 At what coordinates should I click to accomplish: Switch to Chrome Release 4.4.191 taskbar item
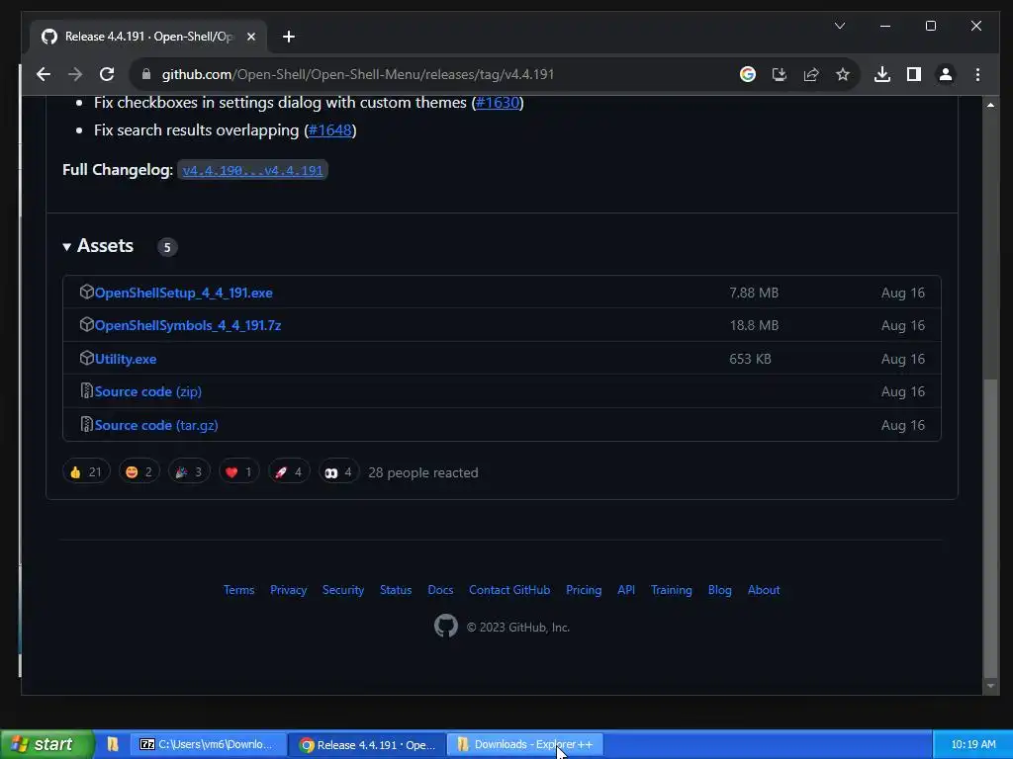[x=366, y=745]
